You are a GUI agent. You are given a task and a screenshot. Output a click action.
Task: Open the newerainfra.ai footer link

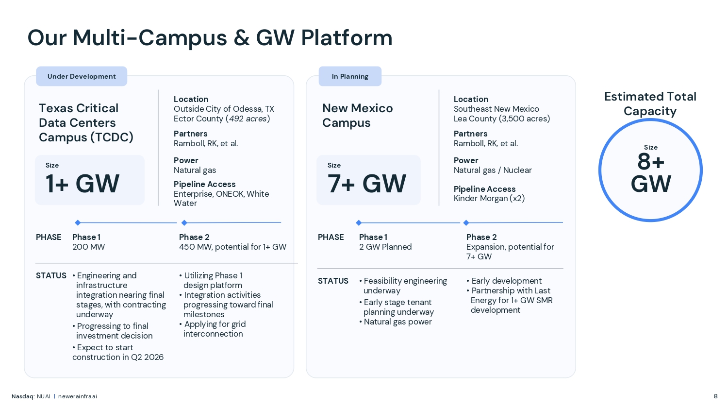tap(78, 396)
